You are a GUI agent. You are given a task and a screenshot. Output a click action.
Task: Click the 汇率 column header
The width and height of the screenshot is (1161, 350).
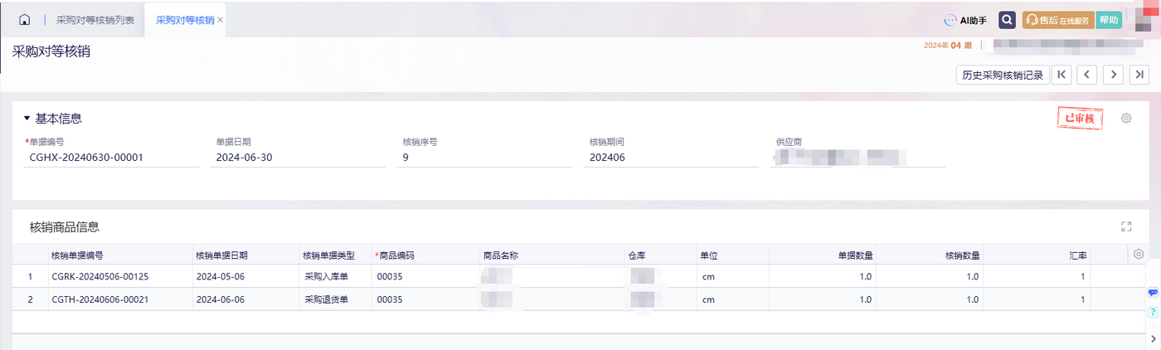[1037, 255]
